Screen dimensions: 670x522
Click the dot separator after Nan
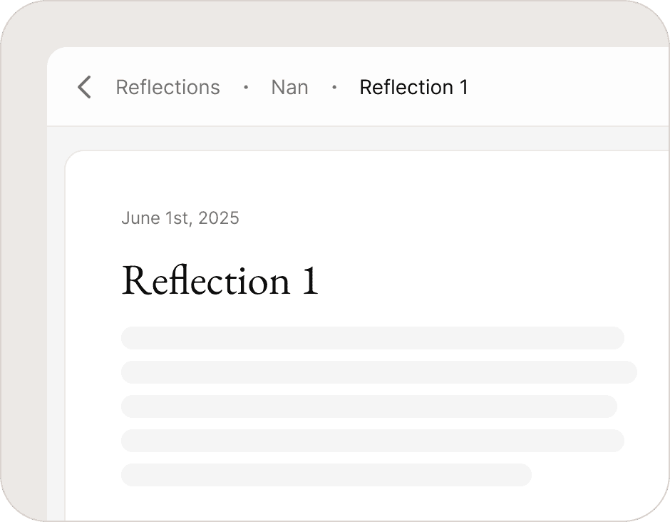point(334,87)
